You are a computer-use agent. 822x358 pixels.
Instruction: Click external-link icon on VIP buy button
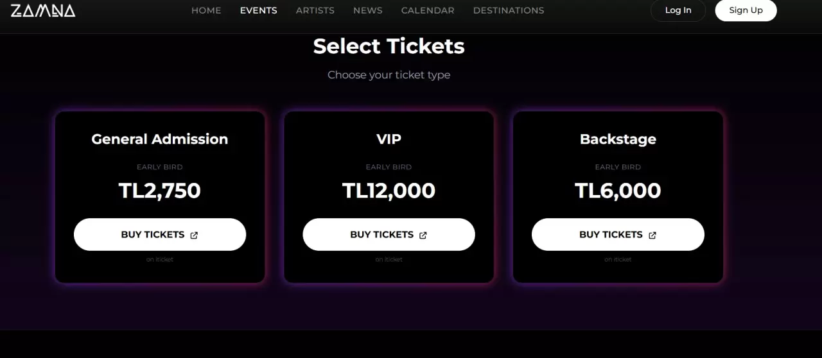point(423,235)
